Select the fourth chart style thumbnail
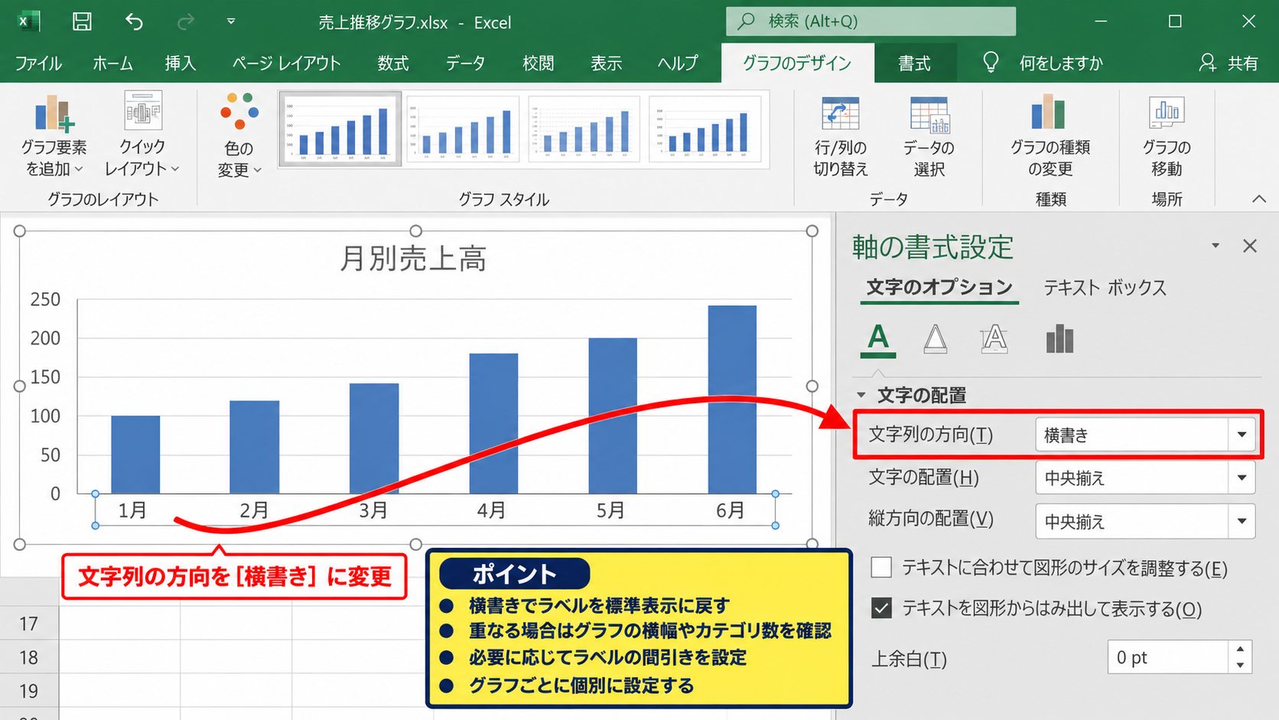Screen dimensions: 1279x720 pyautogui.click(x=705, y=129)
